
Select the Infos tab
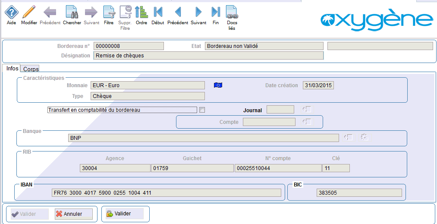(12, 68)
